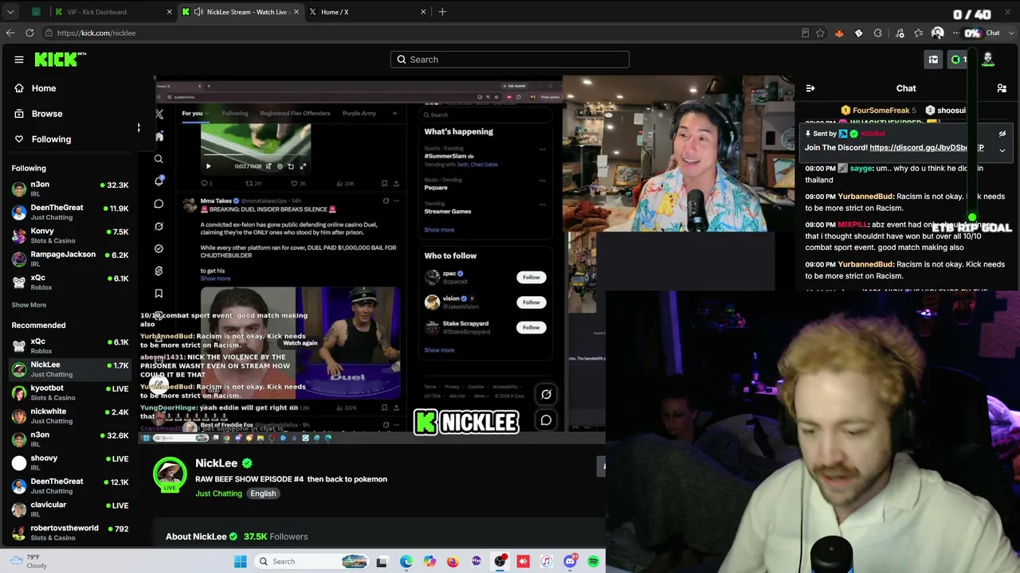
Task: Click the OBS Studio taskbar icon
Action: pos(500,561)
